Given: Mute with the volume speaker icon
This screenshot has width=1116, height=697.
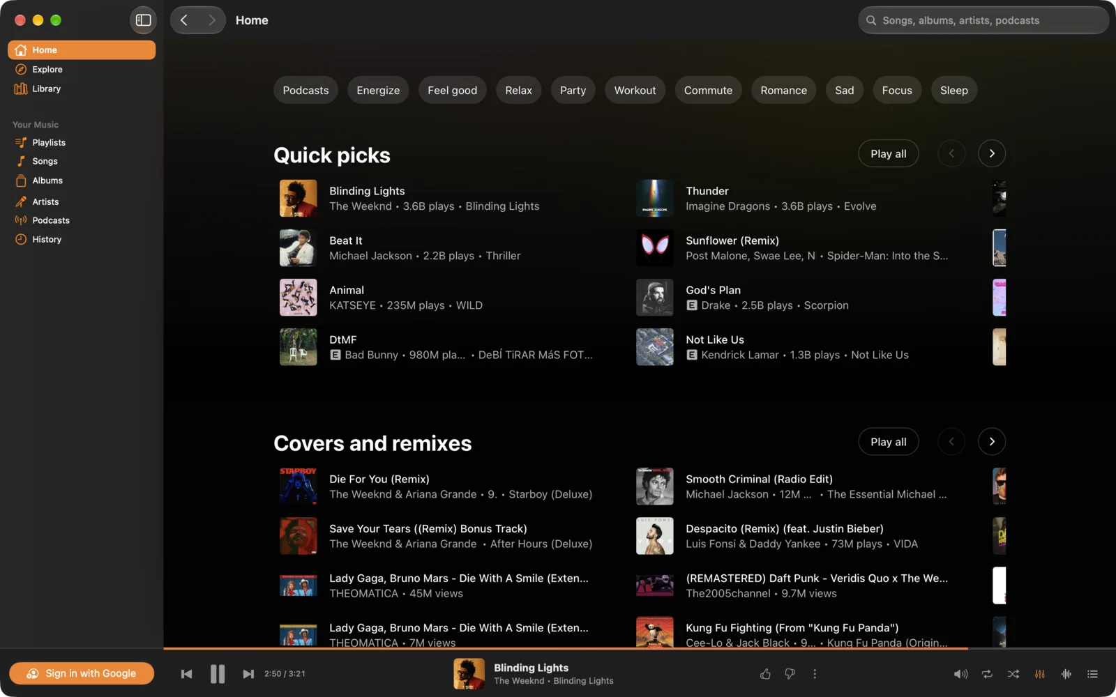Looking at the screenshot, I should (x=960, y=674).
